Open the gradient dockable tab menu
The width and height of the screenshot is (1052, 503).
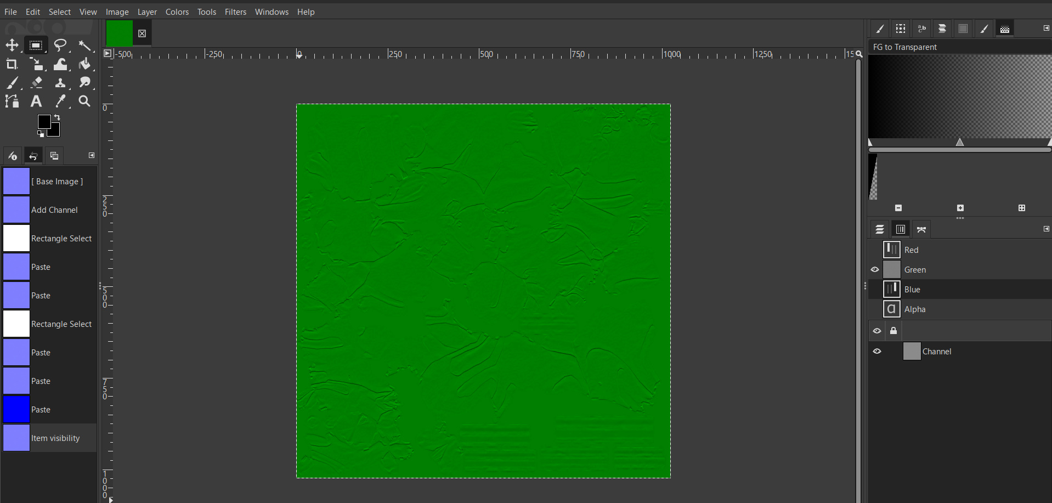tap(1047, 28)
